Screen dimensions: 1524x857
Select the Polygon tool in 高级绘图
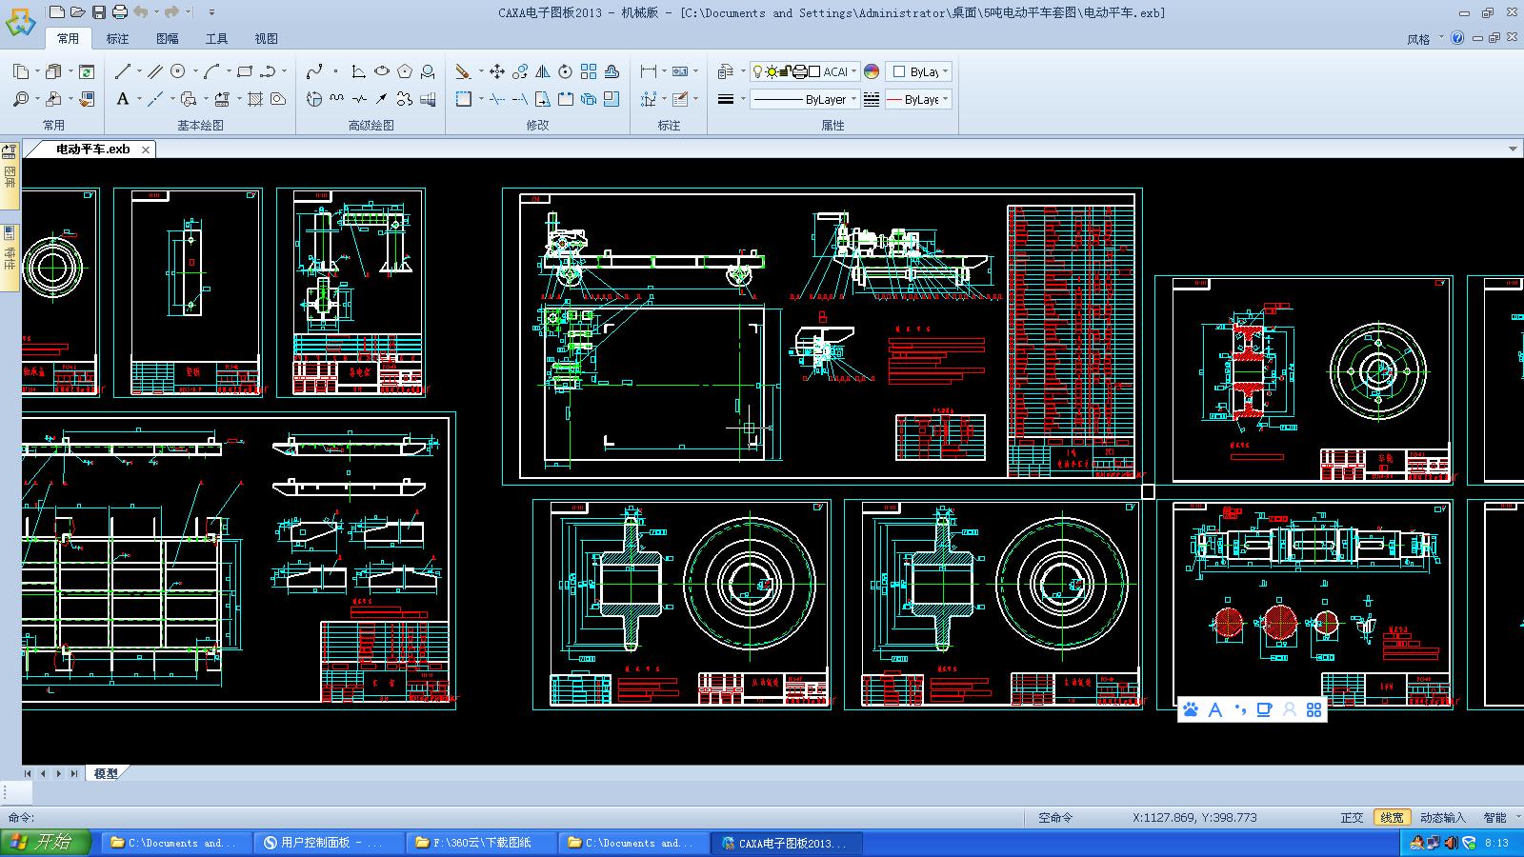coord(405,71)
